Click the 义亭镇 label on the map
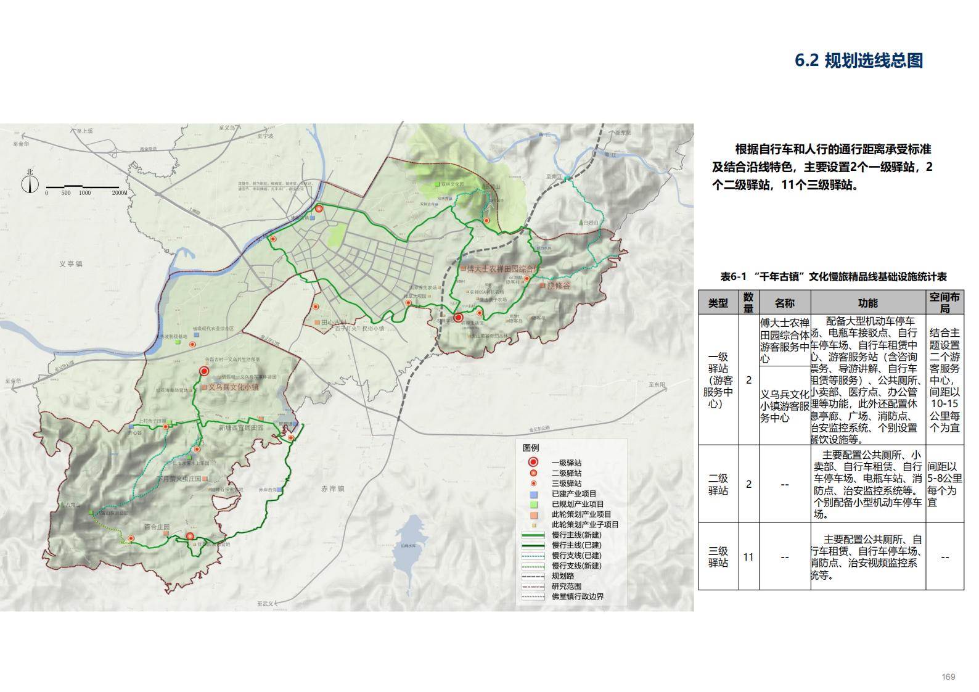This screenshot has width=979, height=692. [x=70, y=264]
